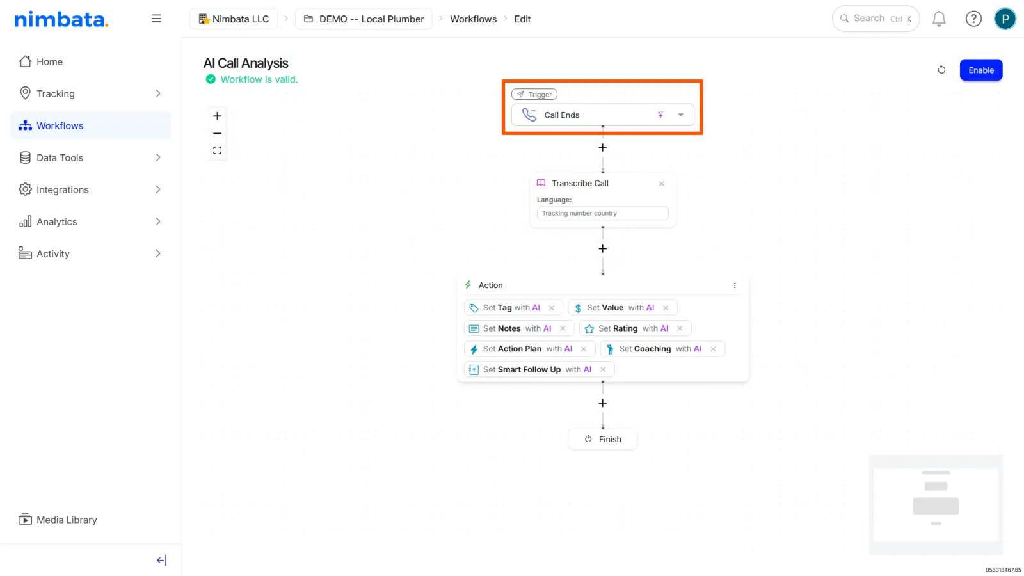Click the Language field in Transcribe Call
The image size is (1024, 576).
(x=602, y=214)
